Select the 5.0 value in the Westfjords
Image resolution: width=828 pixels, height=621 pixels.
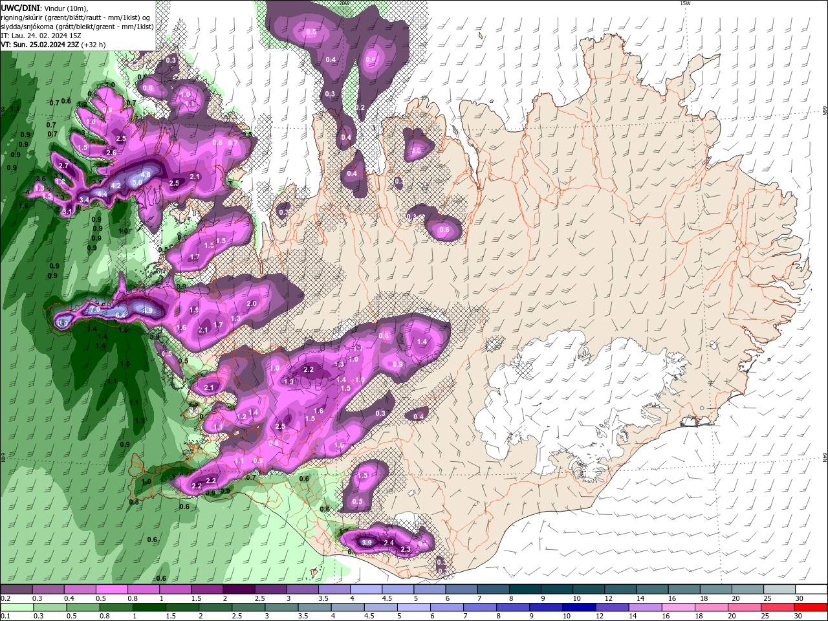[136, 182]
